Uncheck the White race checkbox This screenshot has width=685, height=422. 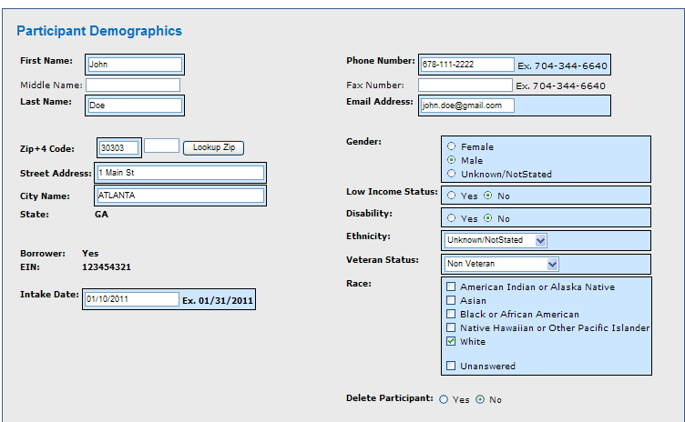(450, 342)
